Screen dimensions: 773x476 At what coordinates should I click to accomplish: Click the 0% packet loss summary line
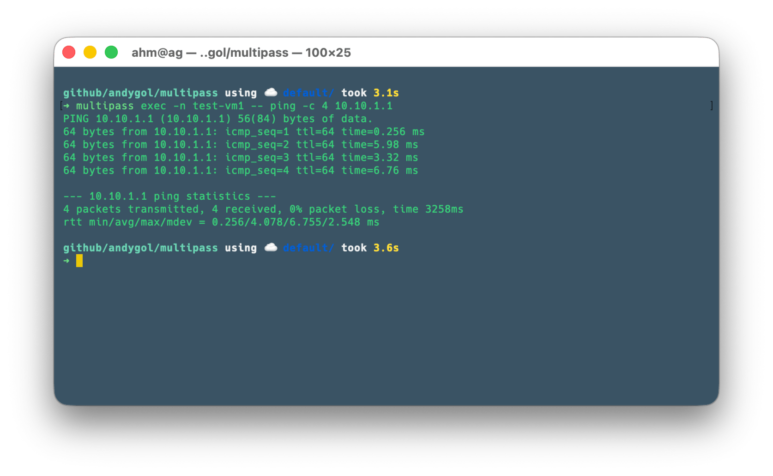(x=263, y=209)
